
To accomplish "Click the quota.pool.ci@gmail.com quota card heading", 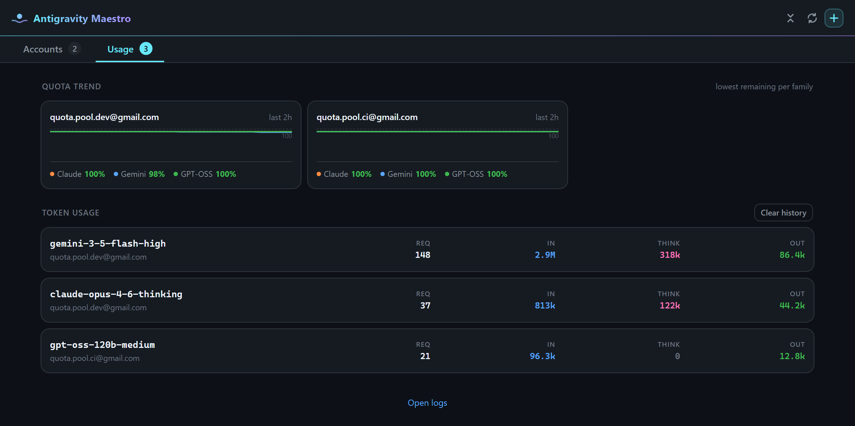I will coord(367,117).
